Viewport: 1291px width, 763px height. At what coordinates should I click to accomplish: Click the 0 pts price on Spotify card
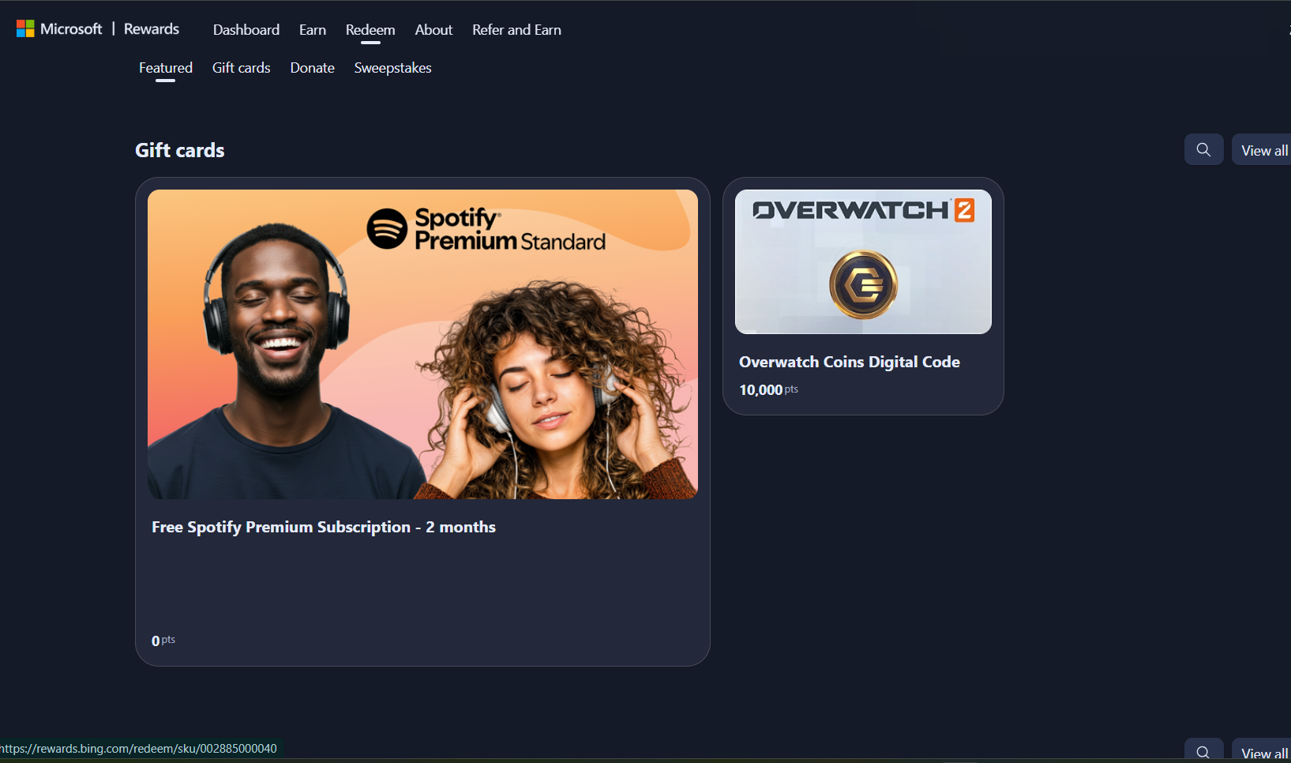tap(163, 641)
